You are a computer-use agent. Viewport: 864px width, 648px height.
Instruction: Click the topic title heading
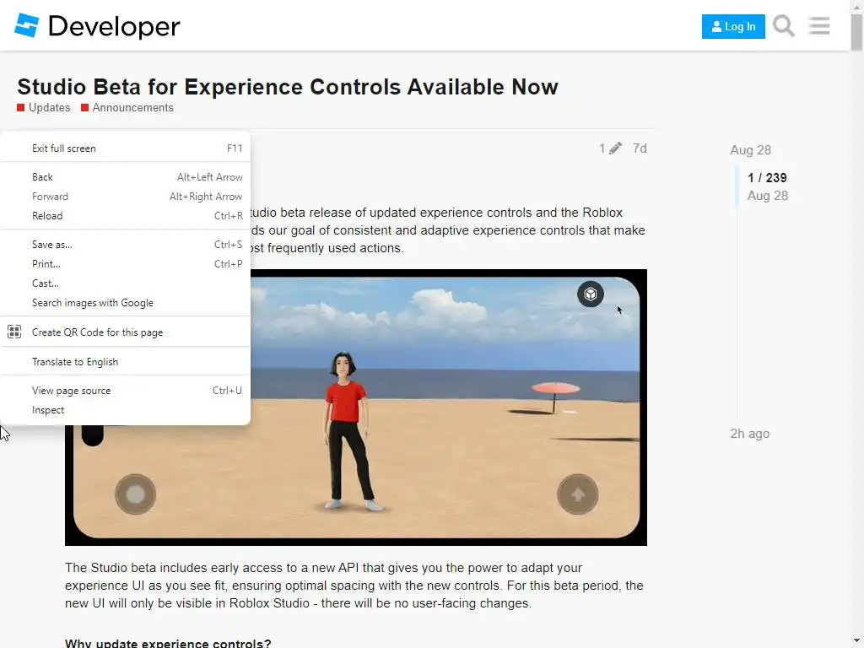click(288, 87)
